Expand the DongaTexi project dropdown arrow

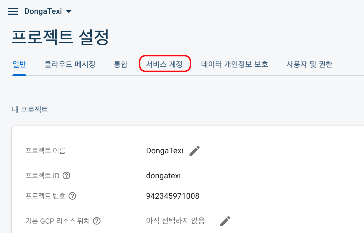coord(68,12)
